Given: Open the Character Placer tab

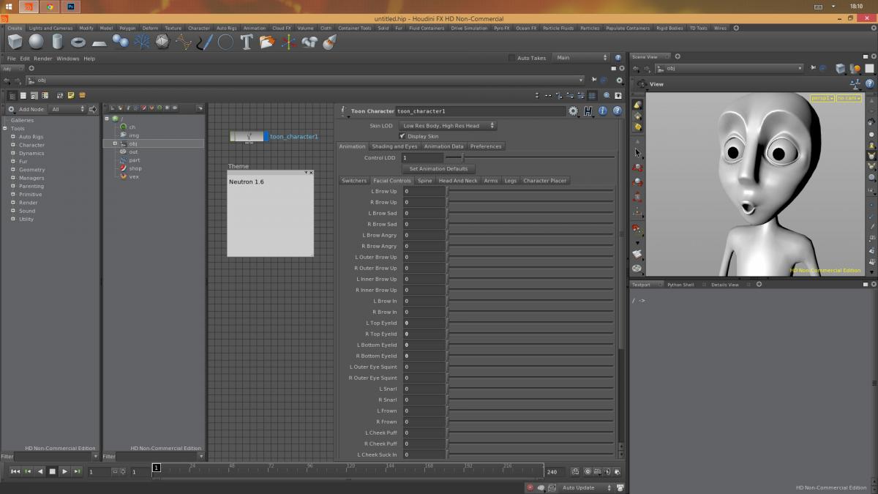Looking at the screenshot, I should (x=544, y=181).
